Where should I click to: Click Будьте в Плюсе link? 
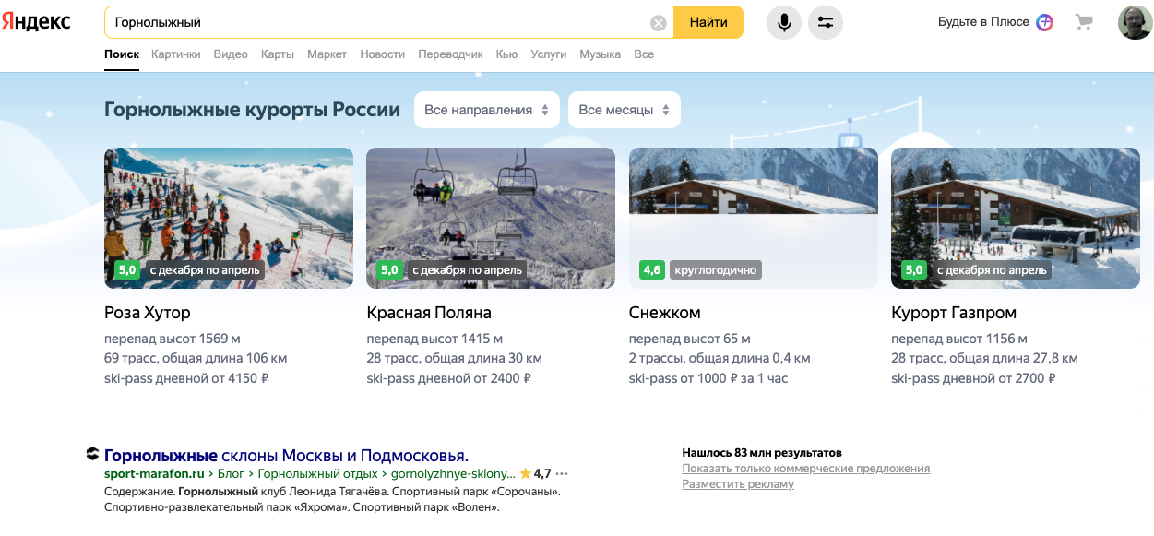coord(983,22)
